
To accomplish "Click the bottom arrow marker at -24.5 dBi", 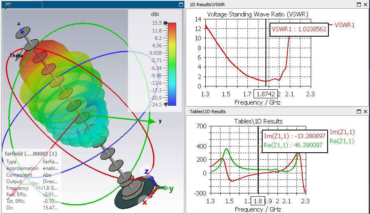I will [165, 104].
